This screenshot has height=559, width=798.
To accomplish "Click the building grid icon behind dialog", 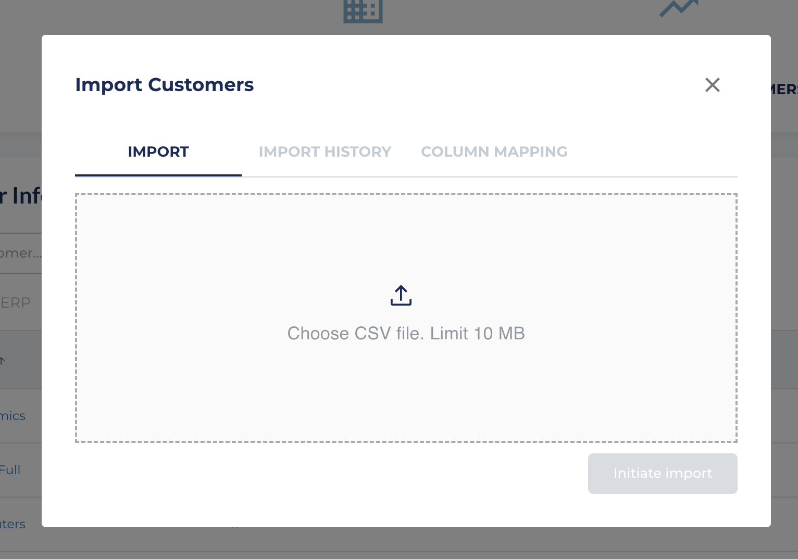I will point(363,11).
